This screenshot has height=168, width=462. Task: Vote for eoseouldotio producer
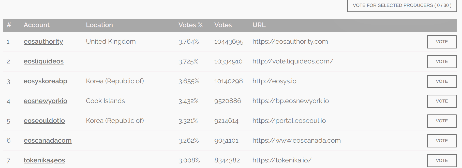pos(442,121)
